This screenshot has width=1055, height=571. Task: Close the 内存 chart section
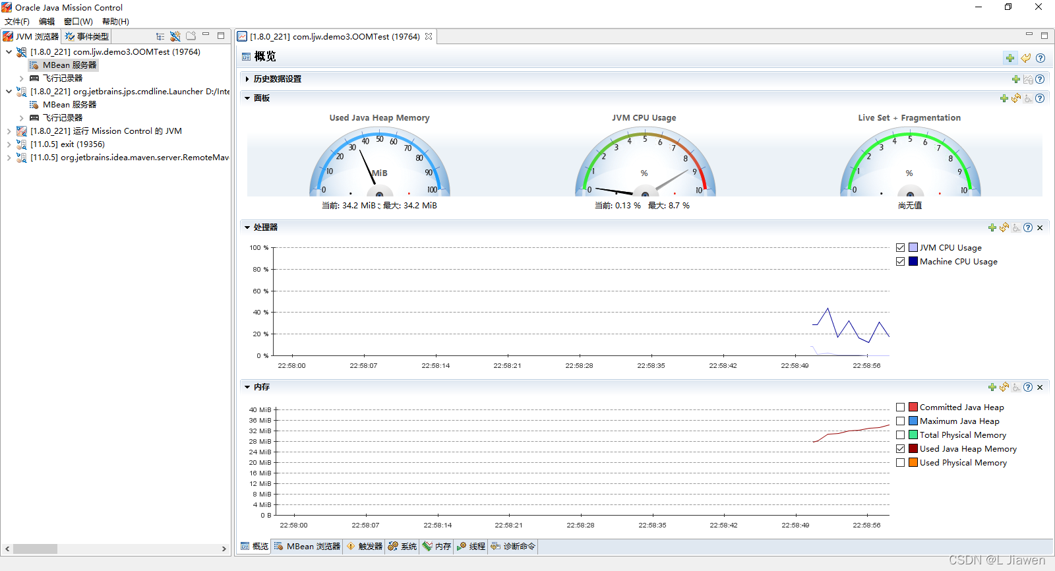[1040, 387]
